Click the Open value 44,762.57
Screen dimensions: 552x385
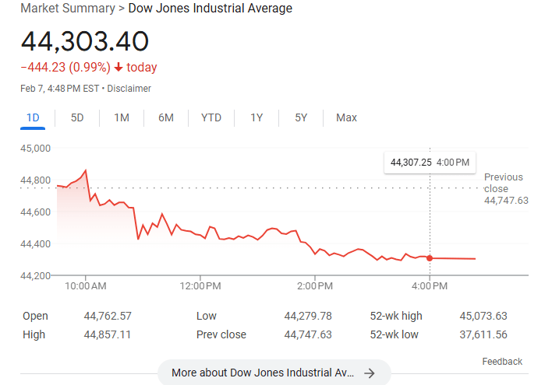pos(108,316)
